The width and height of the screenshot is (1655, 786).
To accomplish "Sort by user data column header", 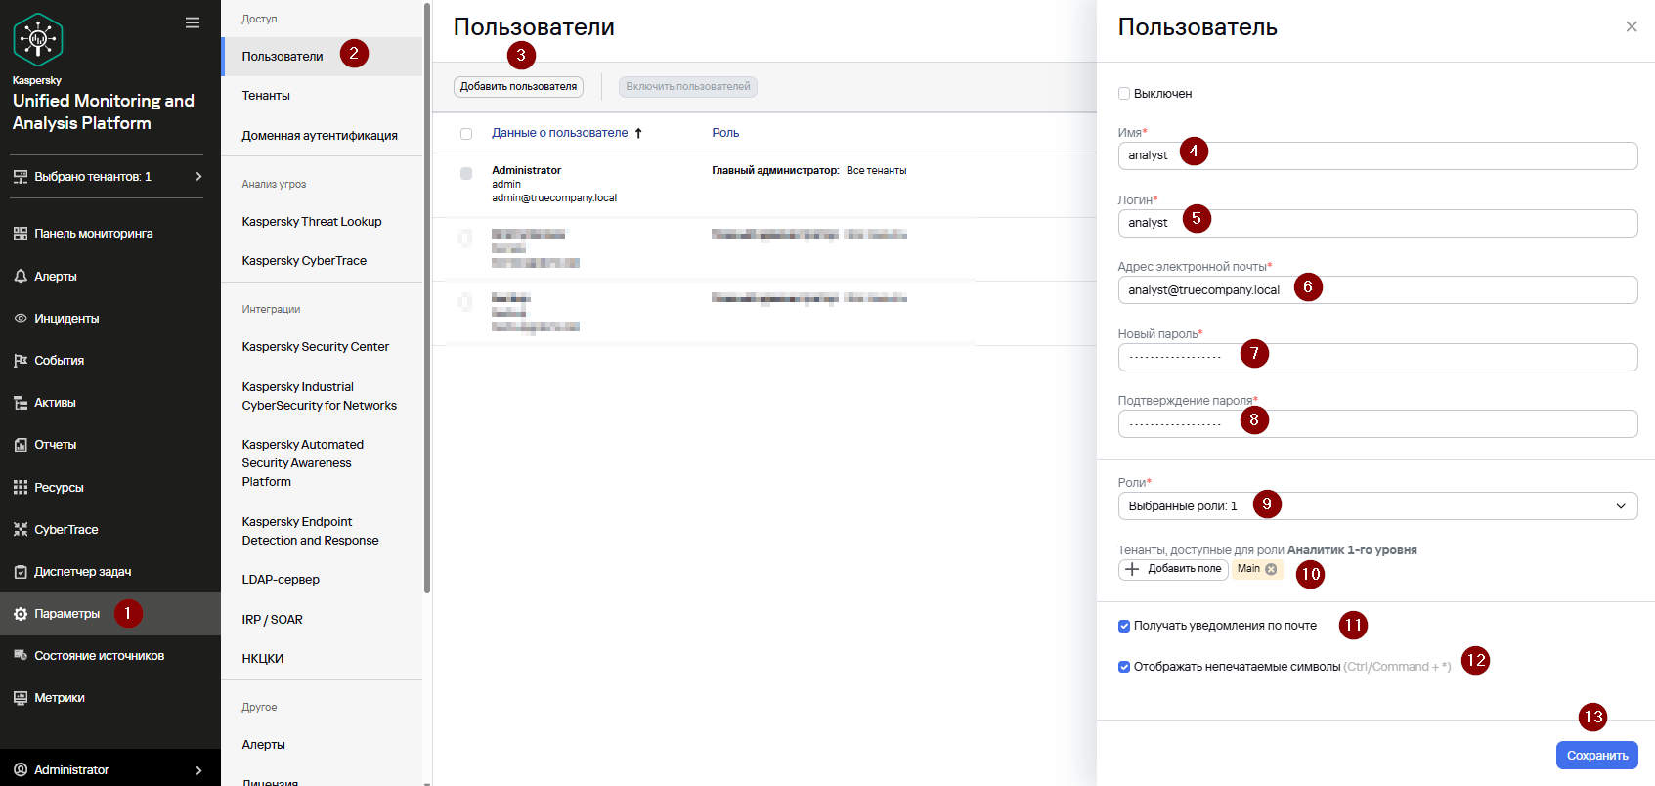I will pos(559,133).
